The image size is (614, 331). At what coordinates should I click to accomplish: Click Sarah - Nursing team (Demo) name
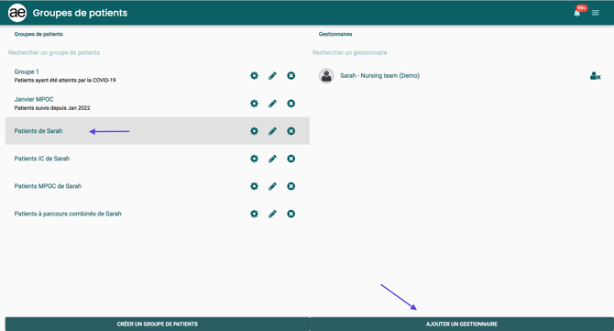click(379, 75)
